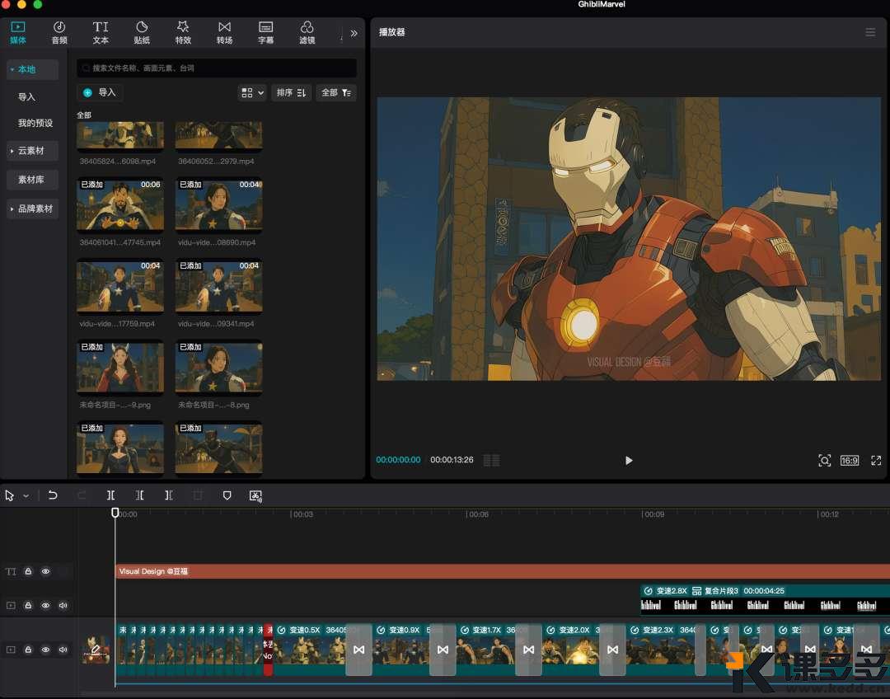Edit the main track cover image
This screenshot has width=890, height=699.
(x=96, y=650)
